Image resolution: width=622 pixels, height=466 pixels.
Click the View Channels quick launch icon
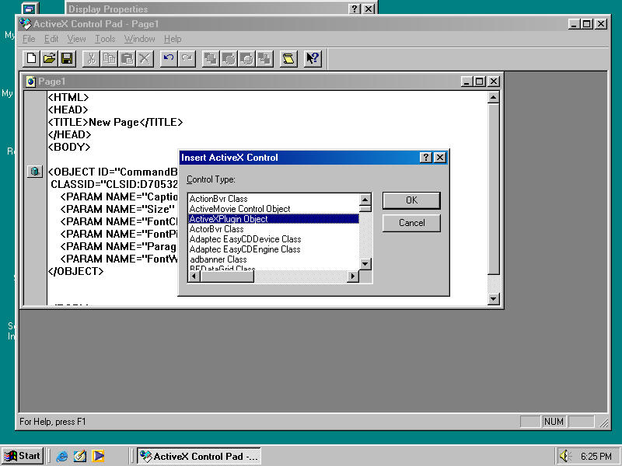(x=98, y=456)
